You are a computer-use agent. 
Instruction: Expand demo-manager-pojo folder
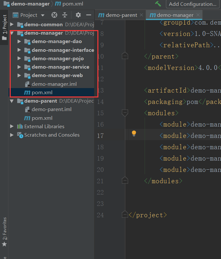[x=19, y=59]
